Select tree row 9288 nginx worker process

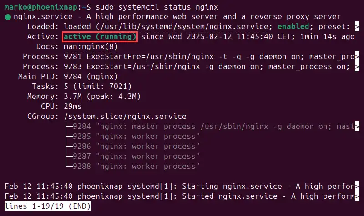pos(136,166)
